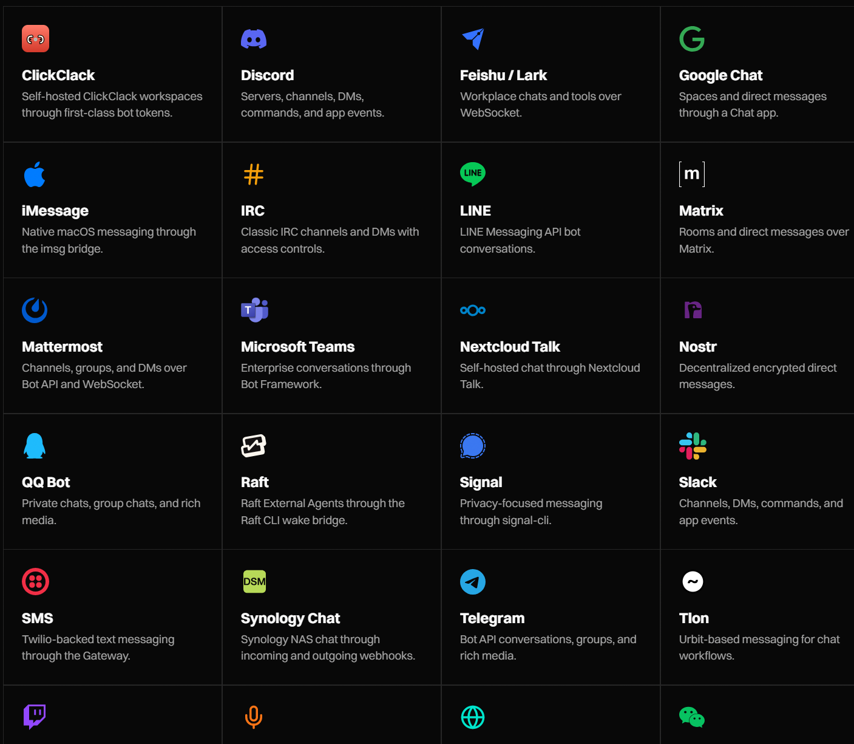The width and height of the screenshot is (854, 744).
Task: Select the Microsoft Teams heading
Action: 297,347
